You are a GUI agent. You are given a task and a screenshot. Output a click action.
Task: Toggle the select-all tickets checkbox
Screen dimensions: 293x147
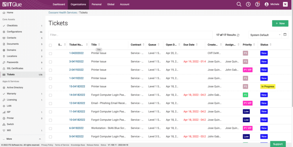(x=50, y=45)
